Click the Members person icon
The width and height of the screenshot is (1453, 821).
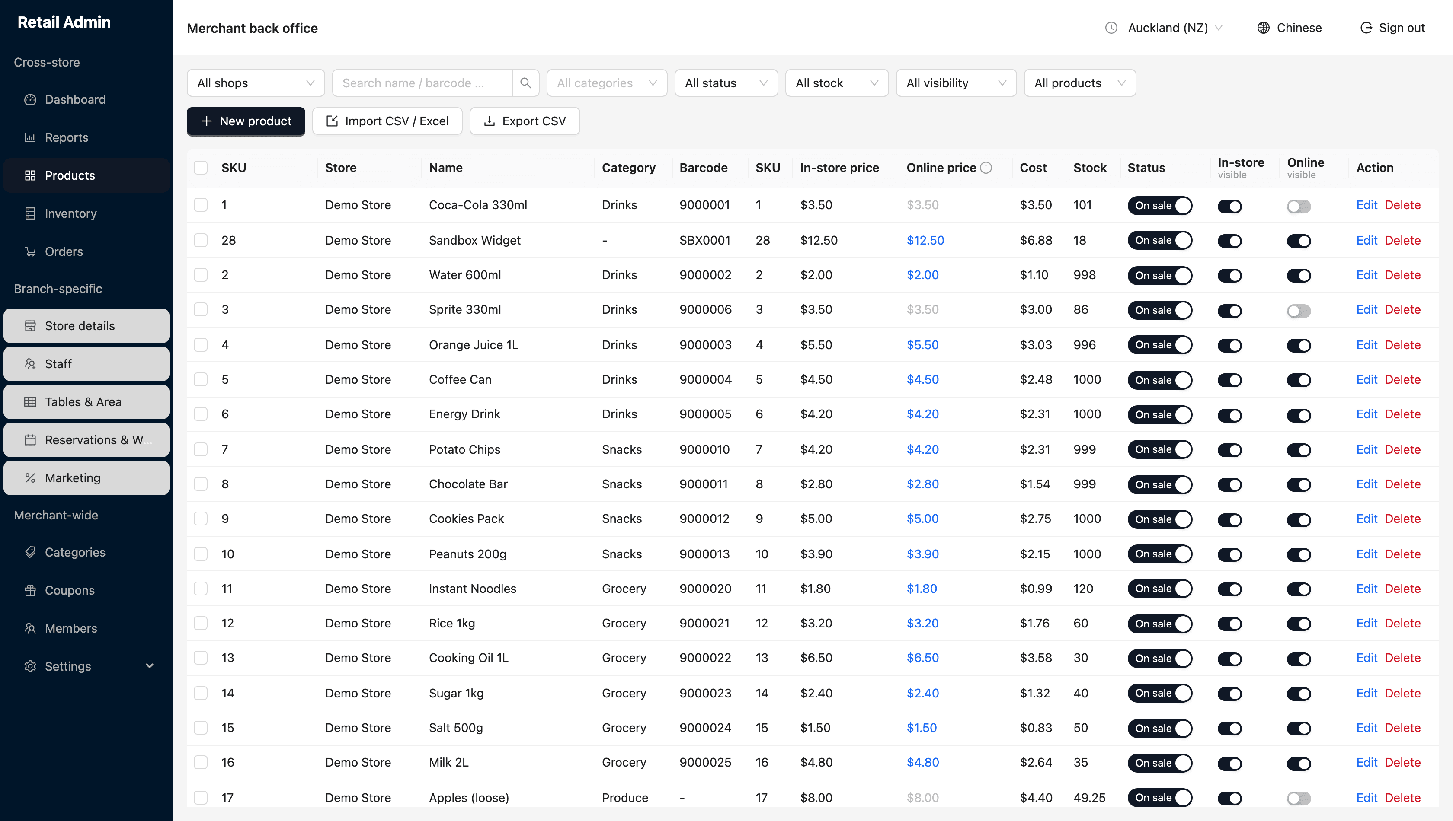(x=30, y=628)
